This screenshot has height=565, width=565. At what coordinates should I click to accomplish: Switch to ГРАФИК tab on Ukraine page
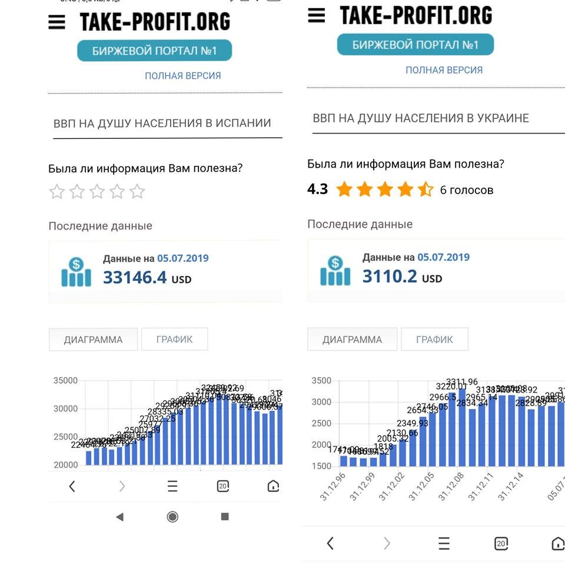[x=434, y=339]
